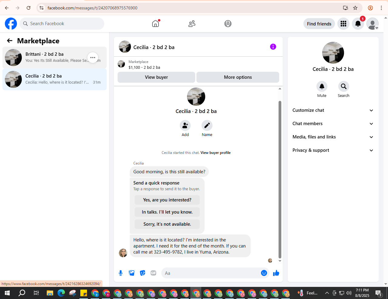The width and height of the screenshot is (388, 299).
Task: Click browser back navigation arrow
Action: click(7, 8)
